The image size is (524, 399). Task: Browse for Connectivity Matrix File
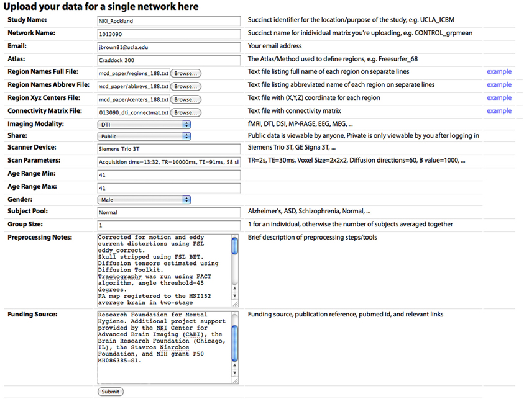pyautogui.click(x=186, y=113)
